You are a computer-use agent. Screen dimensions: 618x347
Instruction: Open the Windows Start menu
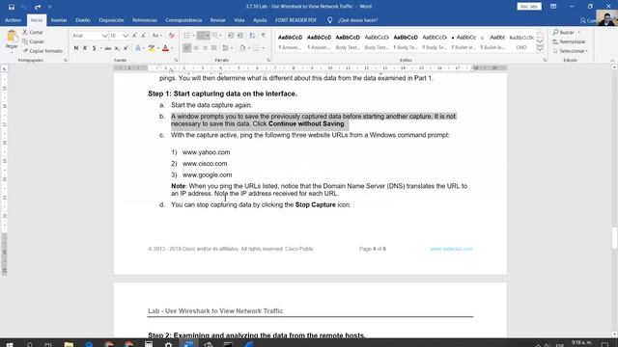click(x=10, y=344)
